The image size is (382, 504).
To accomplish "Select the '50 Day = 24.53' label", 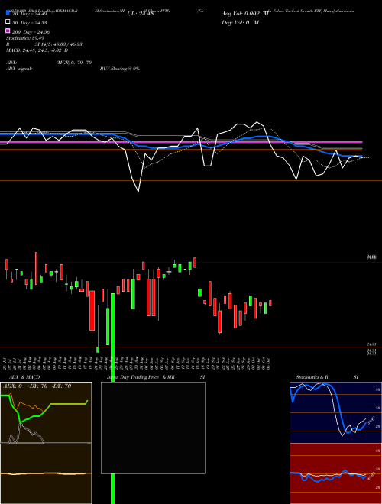I will point(30,23).
